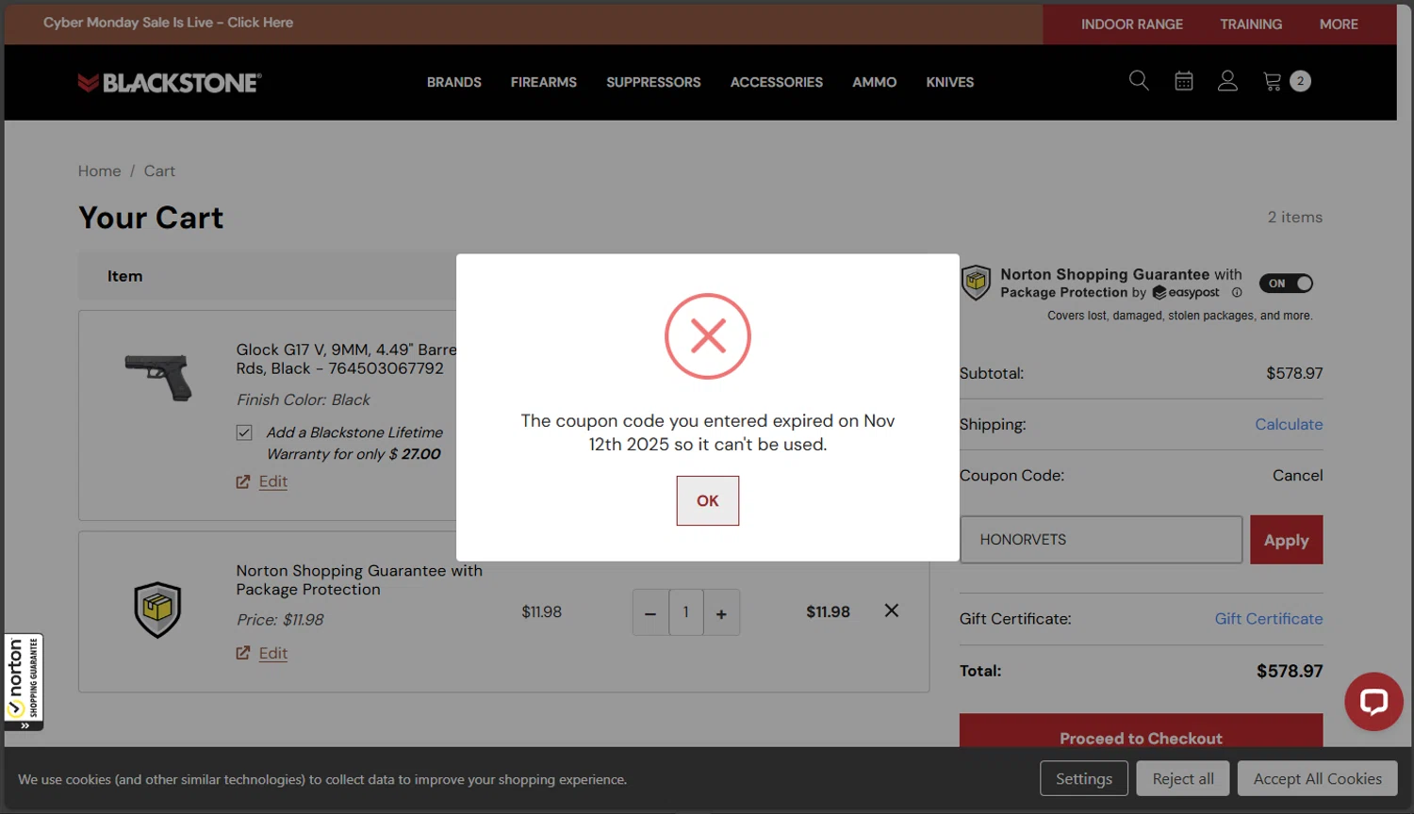Go to Home breadcrumb
The image size is (1414, 814).
pyautogui.click(x=100, y=171)
